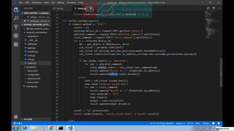Select language mode Python in status bar
The height and width of the screenshot is (131, 234).
pos(205,123)
